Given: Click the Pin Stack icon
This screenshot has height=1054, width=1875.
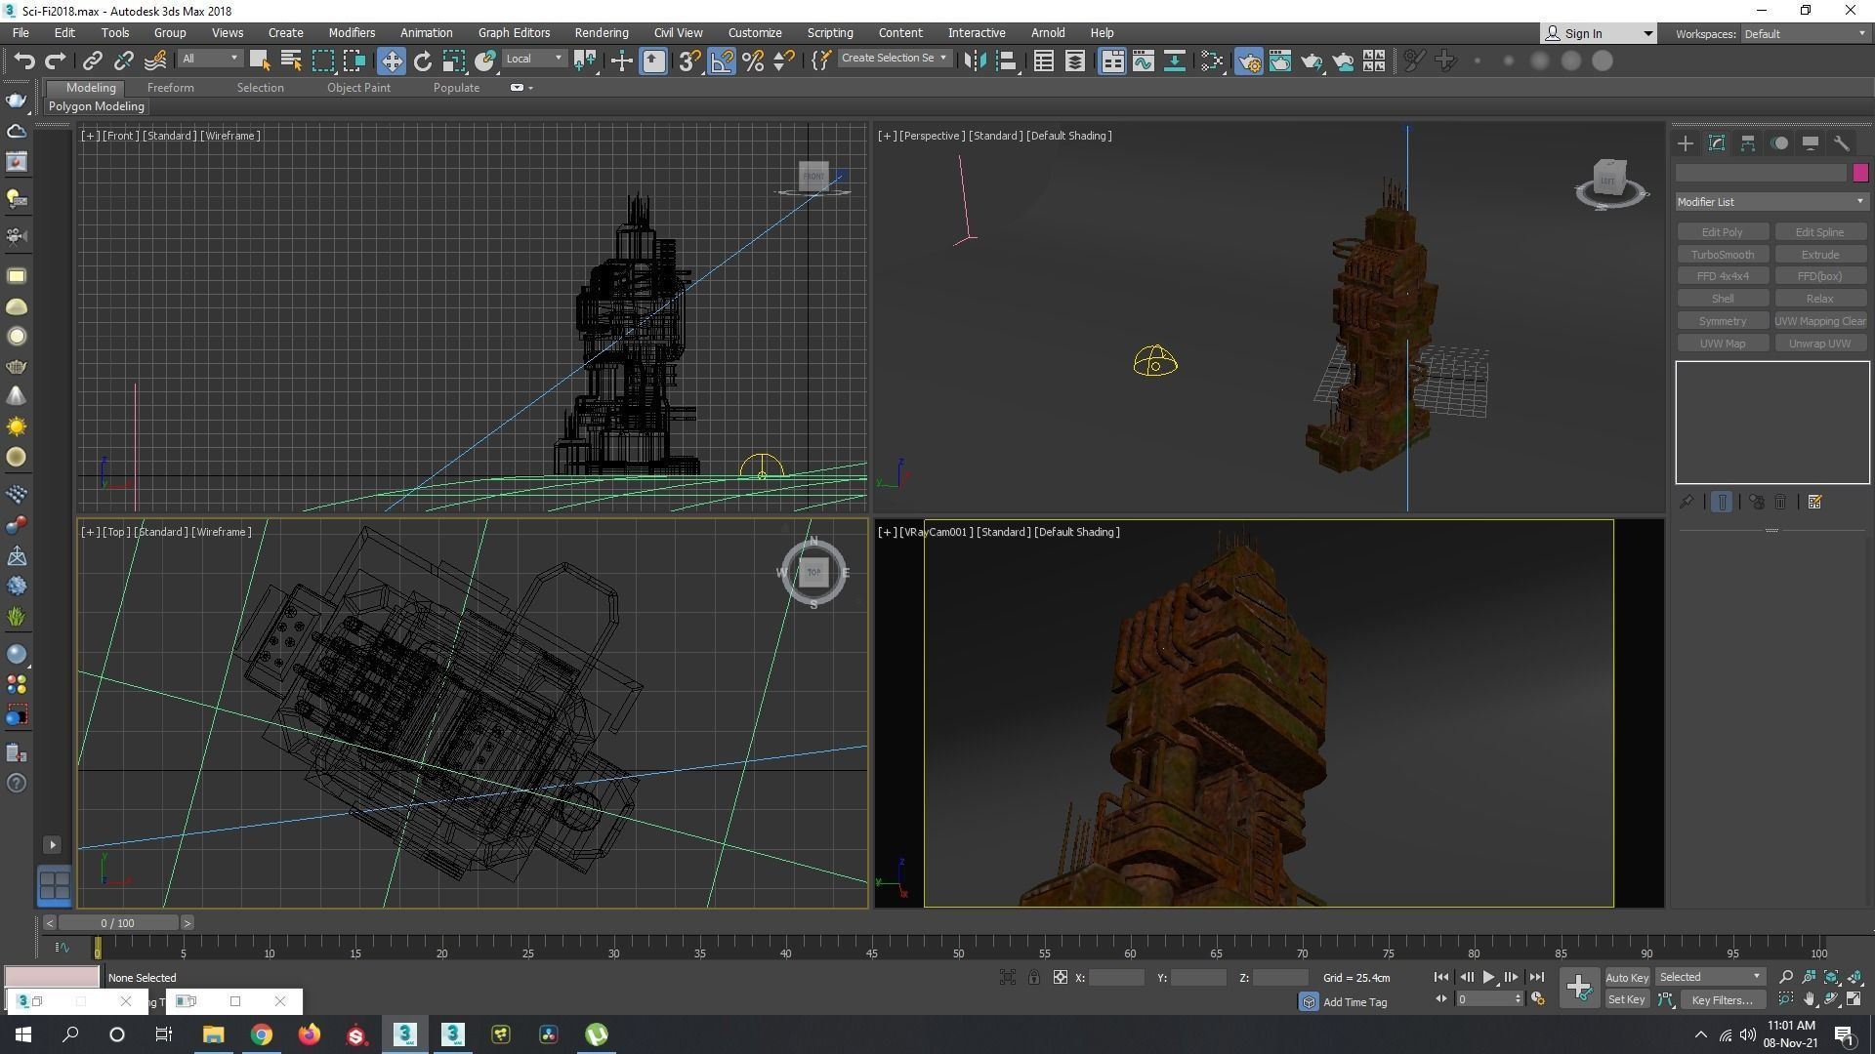Looking at the screenshot, I should point(1687,502).
